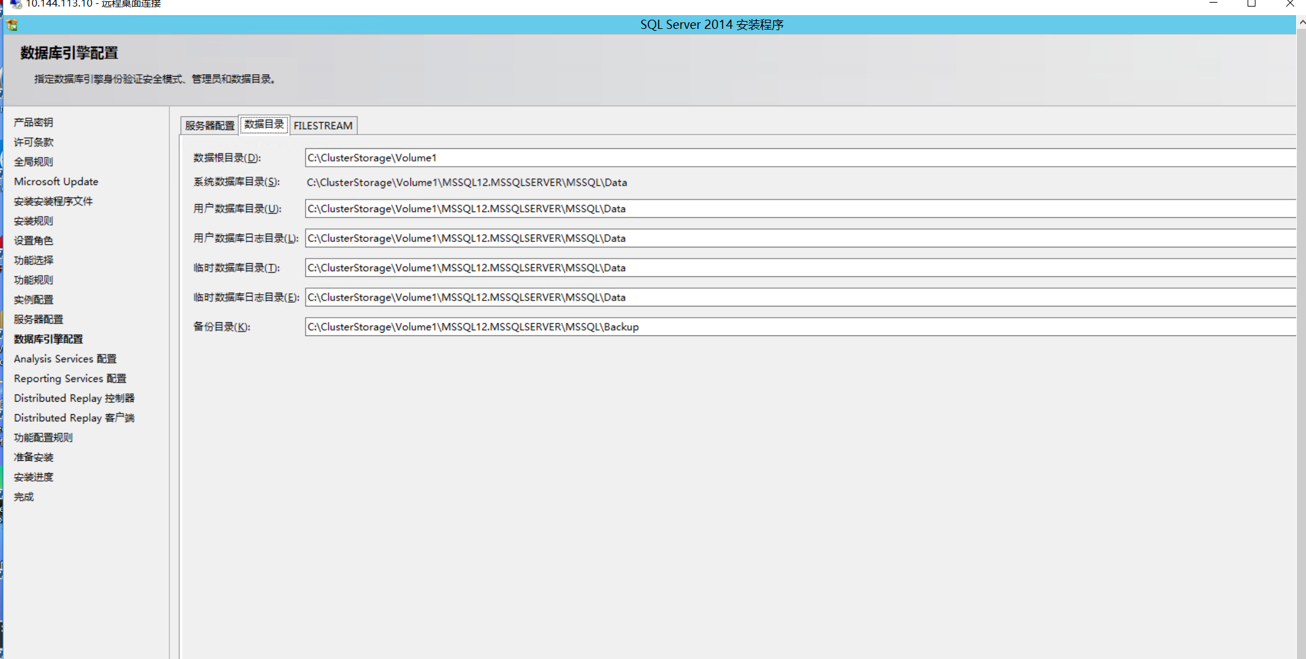Click the 临时数据库目录 input field
Image resolution: width=1306 pixels, height=659 pixels.
tap(800, 268)
